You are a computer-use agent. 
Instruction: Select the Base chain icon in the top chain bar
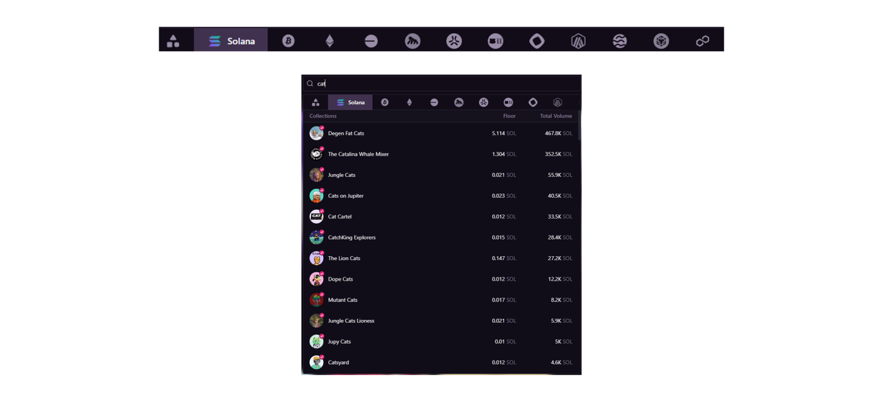click(x=371, y=41)
